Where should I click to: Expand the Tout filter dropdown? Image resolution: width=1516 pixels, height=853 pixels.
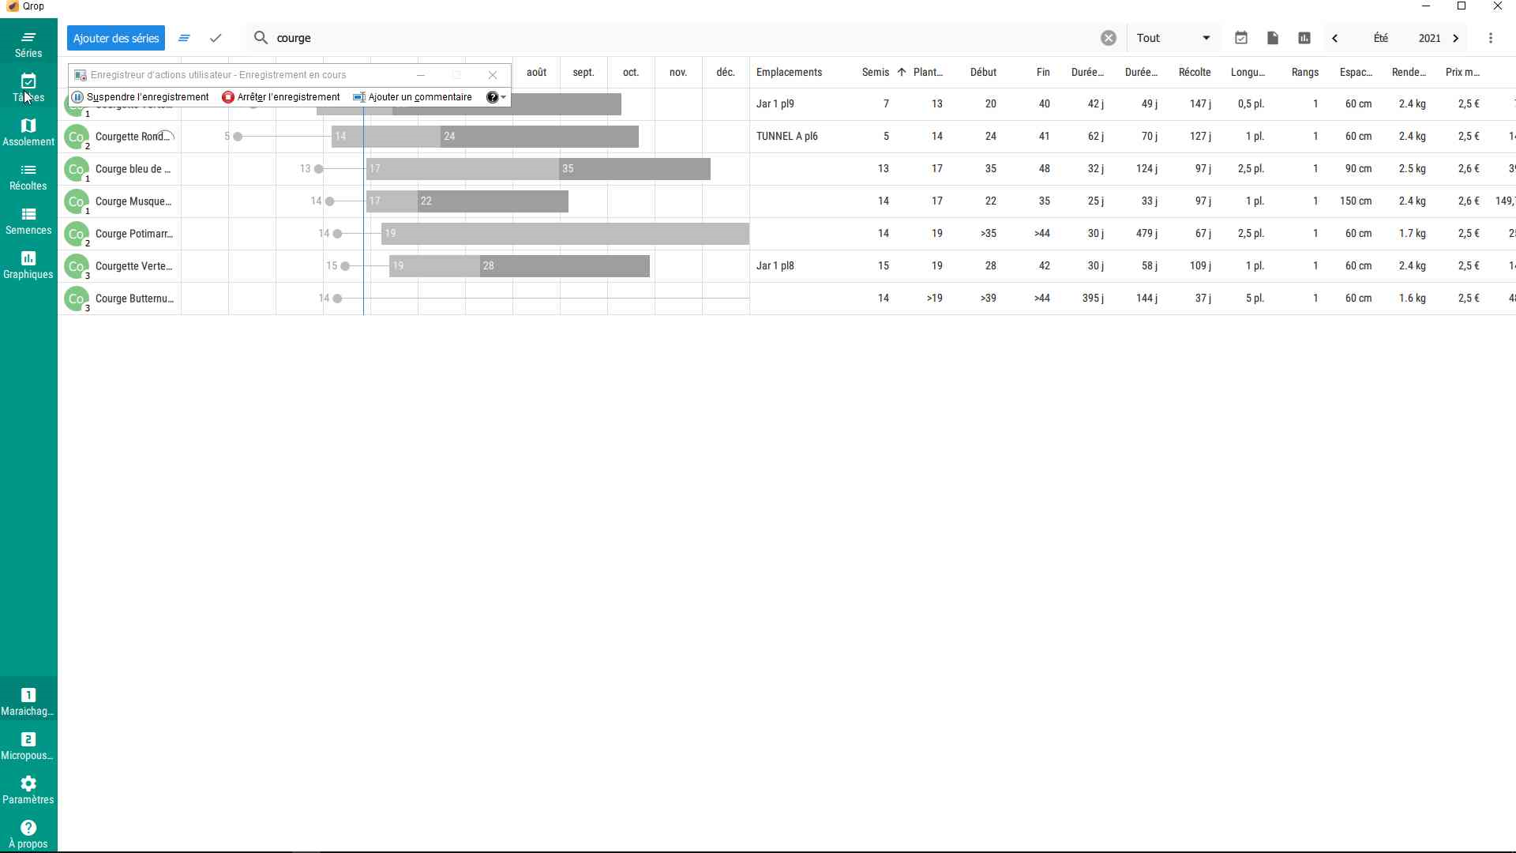coord(1173,38)
